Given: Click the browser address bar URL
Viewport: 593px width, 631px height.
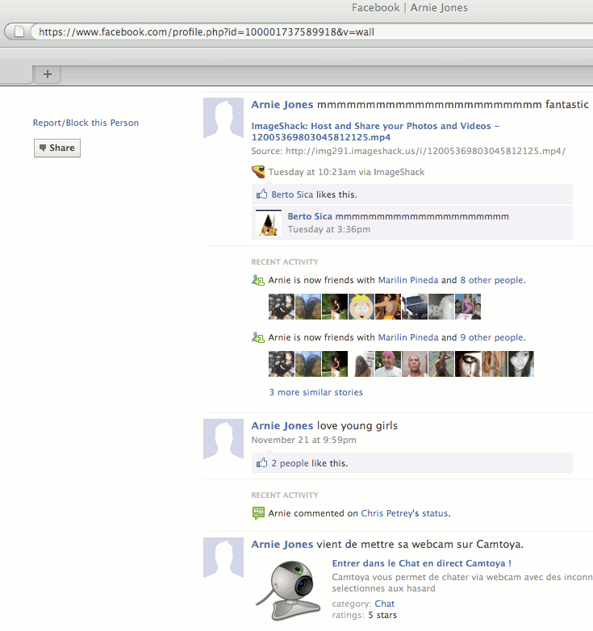Looking at the screenshot, I should tap(207, 31).
